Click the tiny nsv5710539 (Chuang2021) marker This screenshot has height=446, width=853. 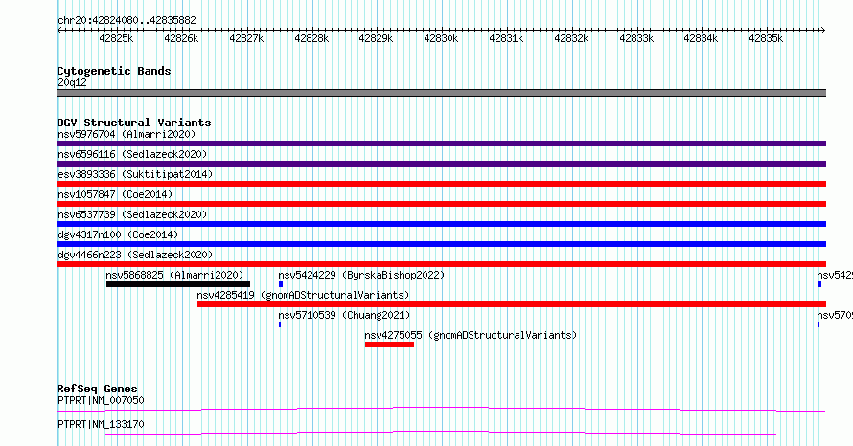pos(280,324)
